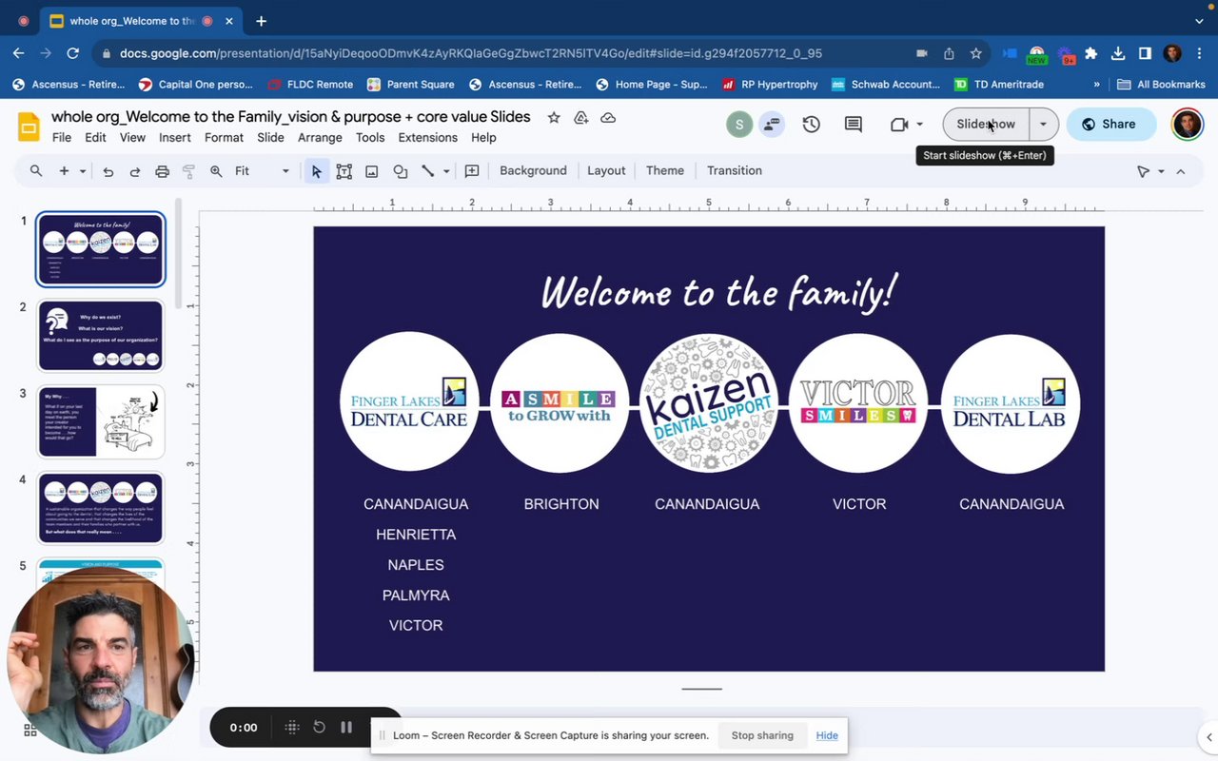Image resolution: width=1218 pixels, height=761 pixels.
Task: Open the Help menu
Action: click(483, 137)
